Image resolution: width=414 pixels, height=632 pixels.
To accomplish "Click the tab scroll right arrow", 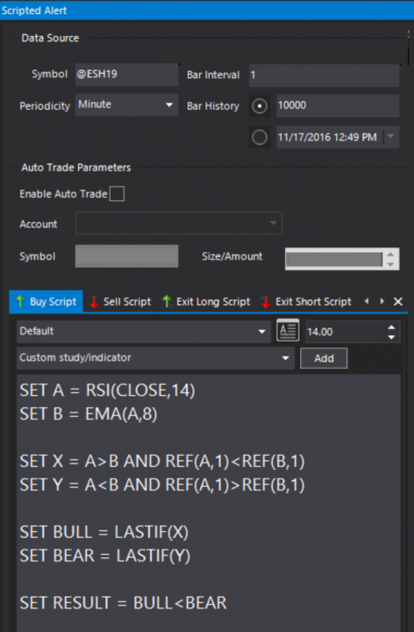I will click(x=382, y=301).
